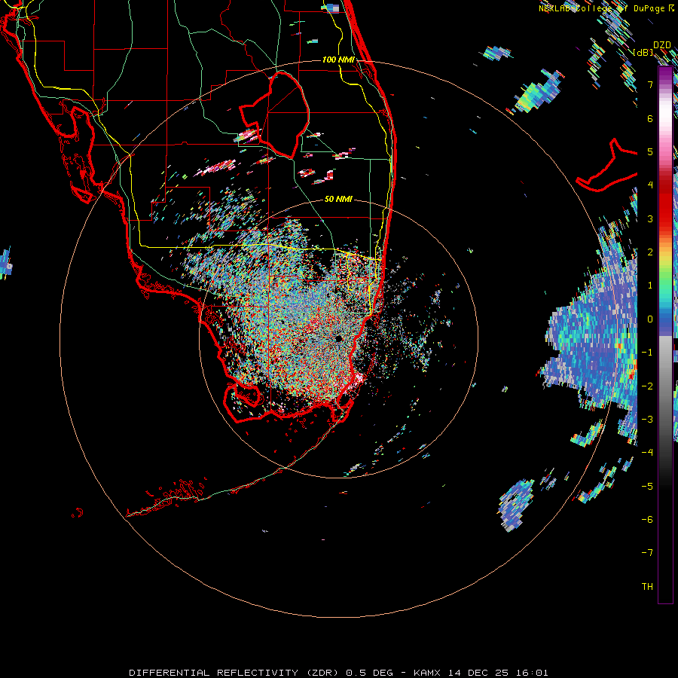Click the 4 value on the color scale
Image resolution: width=678 pixels, height=678 pixels.
pyautogui.click(x=650, y=185)
